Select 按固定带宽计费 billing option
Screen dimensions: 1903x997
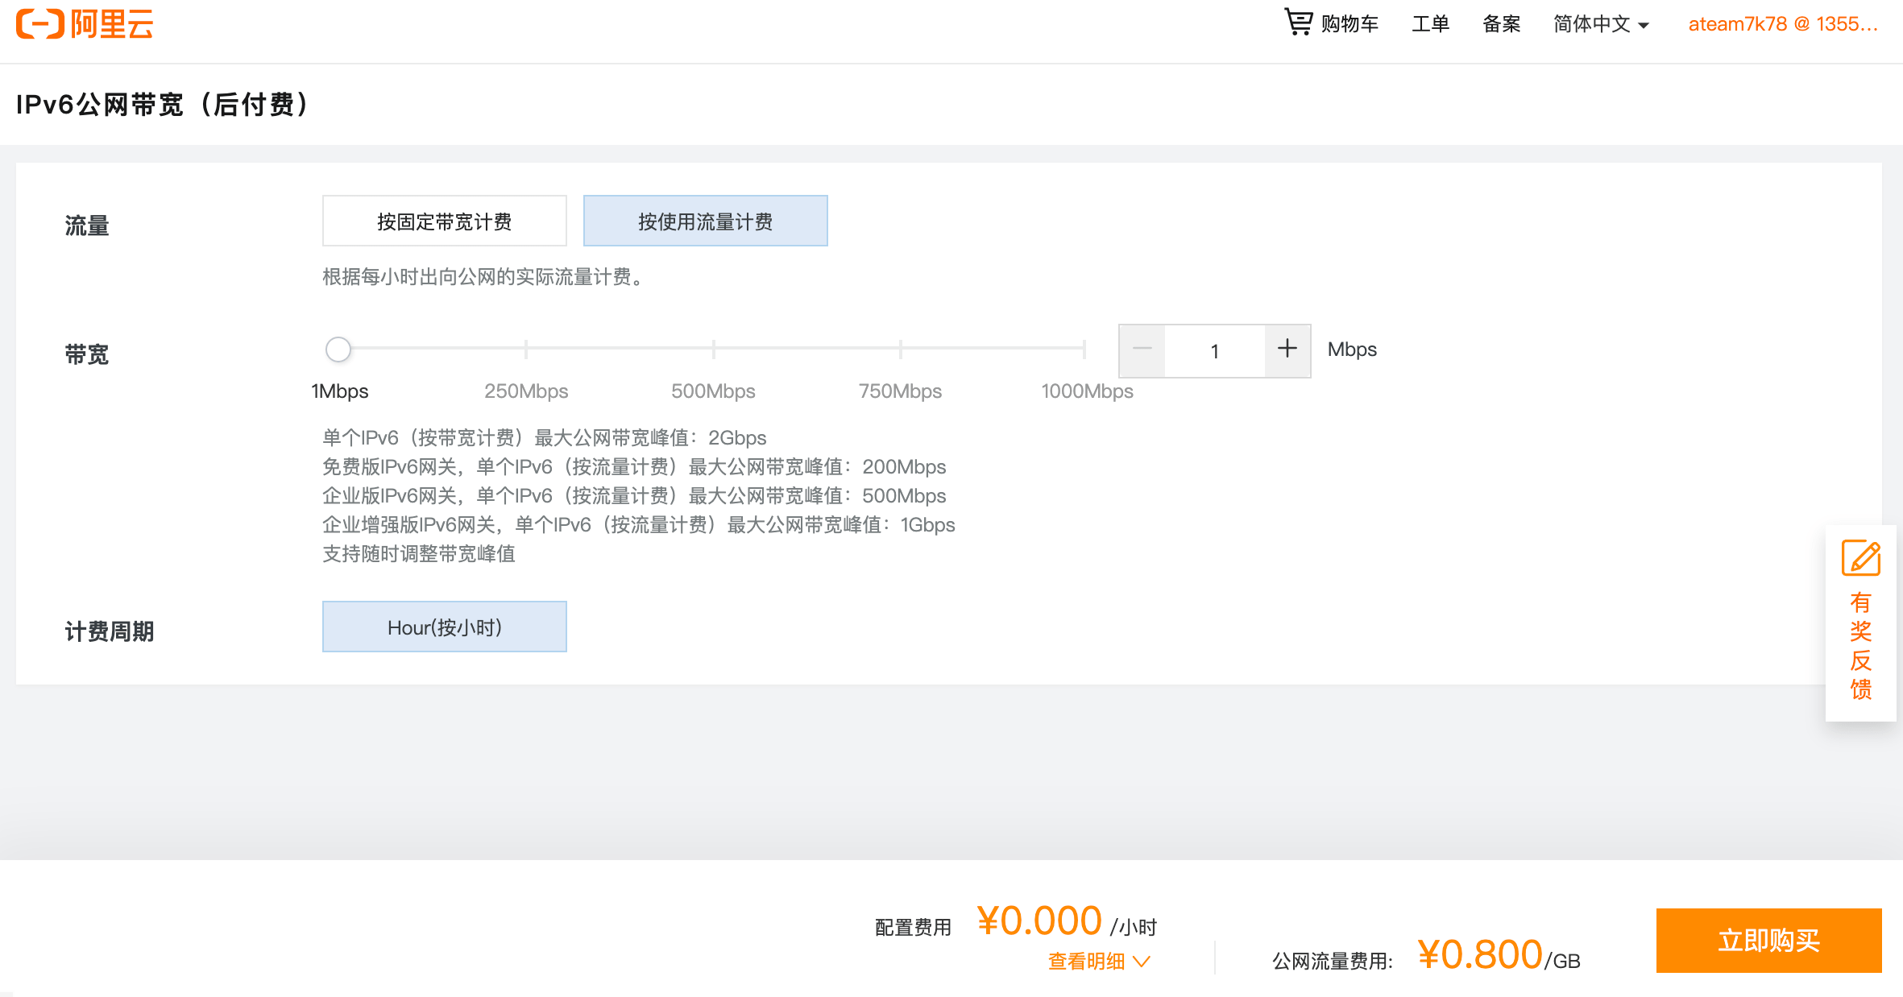tap(444, 221)
